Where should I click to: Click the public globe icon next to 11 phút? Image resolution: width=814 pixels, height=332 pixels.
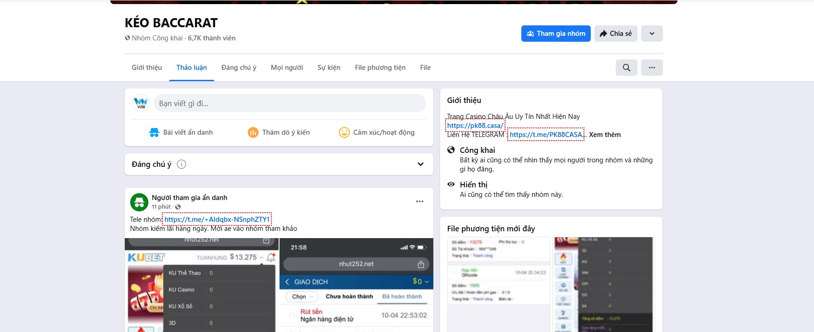[178, 207]
